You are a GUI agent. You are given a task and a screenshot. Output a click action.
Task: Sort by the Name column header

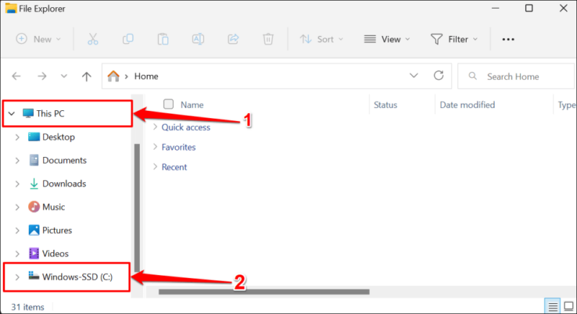(192, 104)
